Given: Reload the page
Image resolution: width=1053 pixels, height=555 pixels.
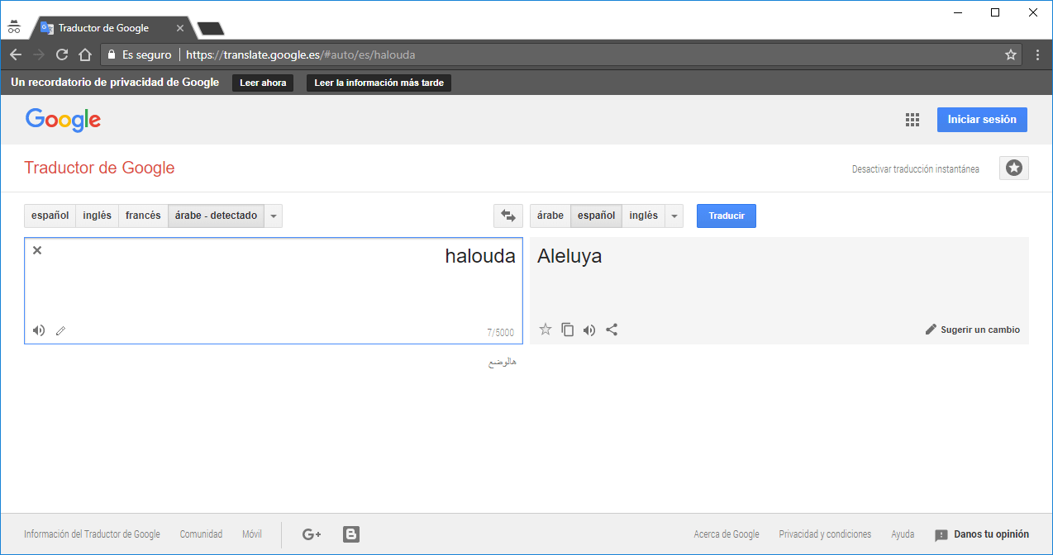Looking at the screenshot, I should point(61,55).
